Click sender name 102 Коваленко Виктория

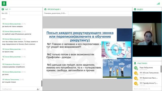click(11, 64)
